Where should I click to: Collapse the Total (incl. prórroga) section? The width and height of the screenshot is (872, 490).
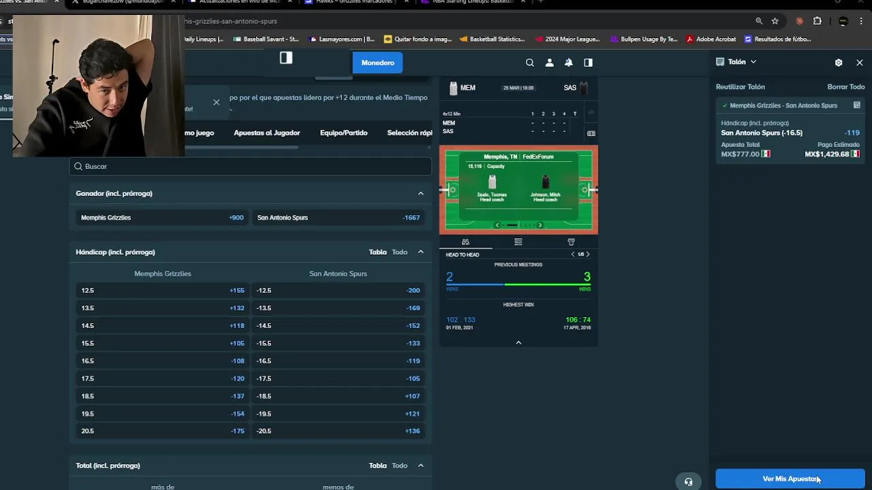coord(420,465)
